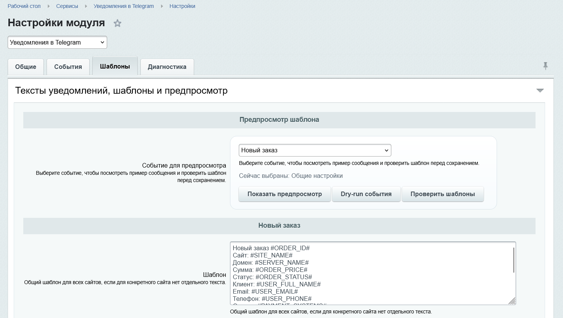Open Уведомления в Telegram breadcrumb link

pos(124,6)
